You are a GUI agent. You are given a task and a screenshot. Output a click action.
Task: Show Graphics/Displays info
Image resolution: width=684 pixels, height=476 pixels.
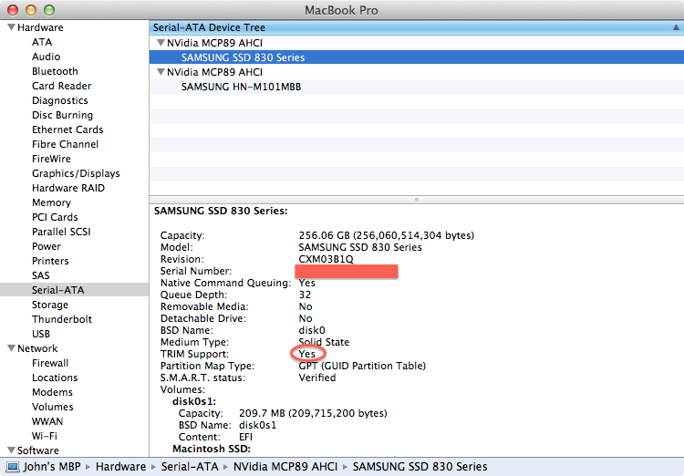pos(76,173)
